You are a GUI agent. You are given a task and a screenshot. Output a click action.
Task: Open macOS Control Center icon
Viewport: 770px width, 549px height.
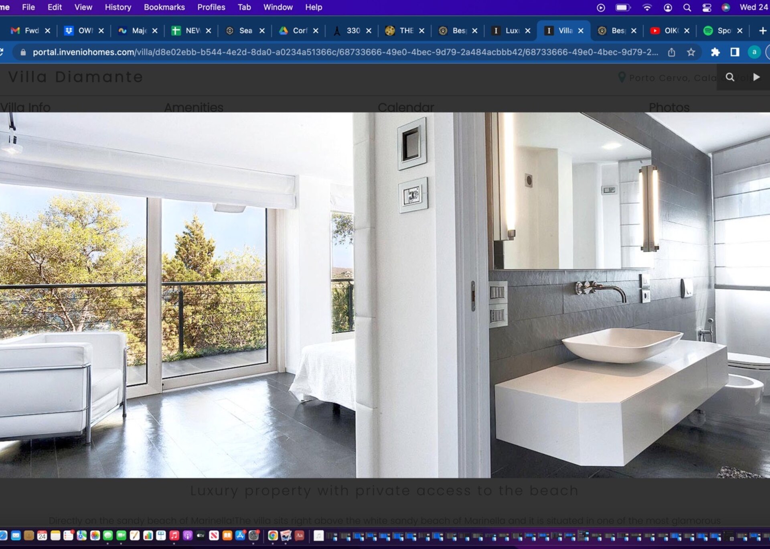(x=707, y=7)
